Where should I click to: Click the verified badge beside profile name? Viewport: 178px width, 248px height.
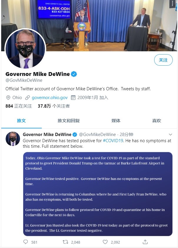coord(74,74)
